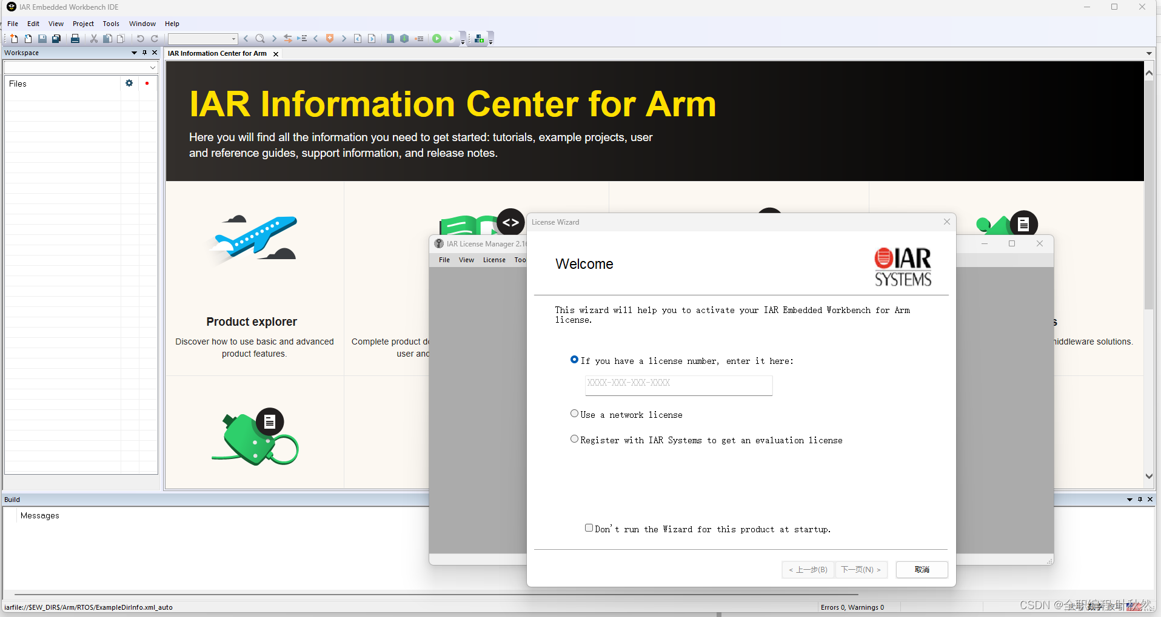Open the Workspace configuration dropdown
Viewport: 1161px width, 617px height.
click(153, 67)
